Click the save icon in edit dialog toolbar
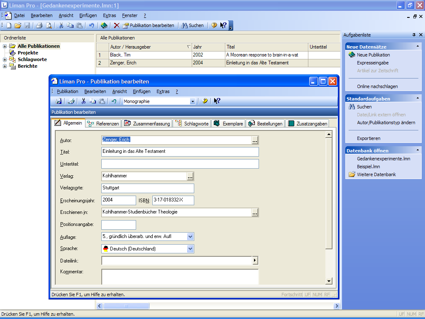The width and height of the screenshot is (425, 319). tap(59, 101)
